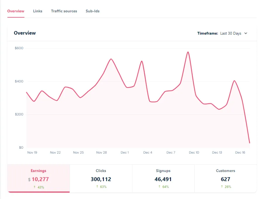Select the Sub-Ids tab

[92, 11]
